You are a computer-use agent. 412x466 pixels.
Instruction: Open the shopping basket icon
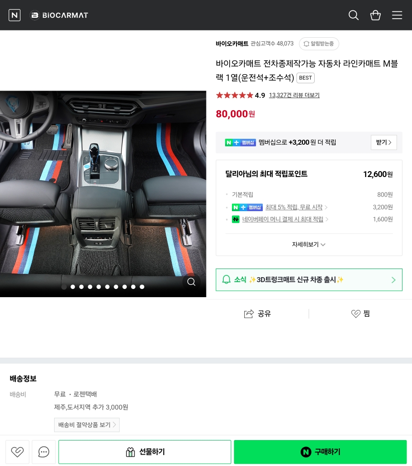[376, 15]
